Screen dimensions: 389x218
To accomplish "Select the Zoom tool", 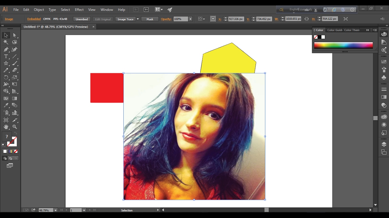I will point(15,127).
